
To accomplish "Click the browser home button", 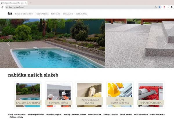I will pyautogui.click(x=2, y=7).
